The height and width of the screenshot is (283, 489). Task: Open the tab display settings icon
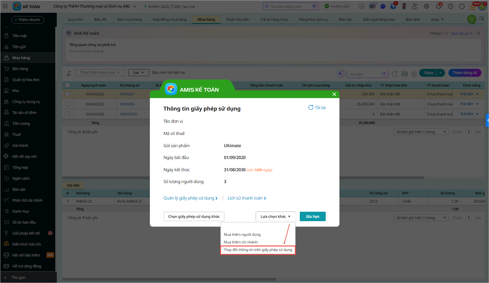point(481,19)
